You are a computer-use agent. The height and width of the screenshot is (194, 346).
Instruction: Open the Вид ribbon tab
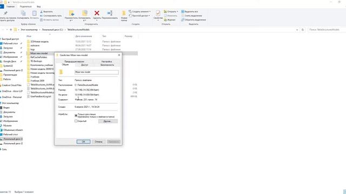coord(38,6)
